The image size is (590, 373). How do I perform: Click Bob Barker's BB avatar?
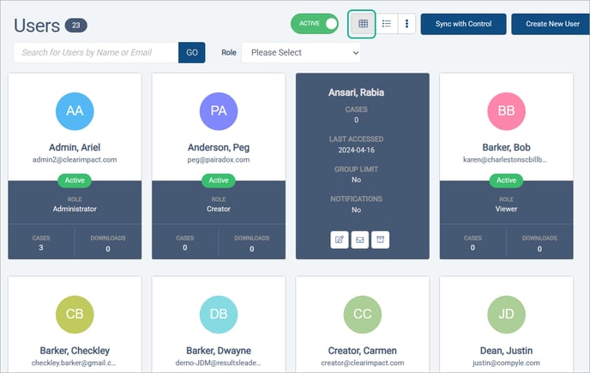pos(506,111)
